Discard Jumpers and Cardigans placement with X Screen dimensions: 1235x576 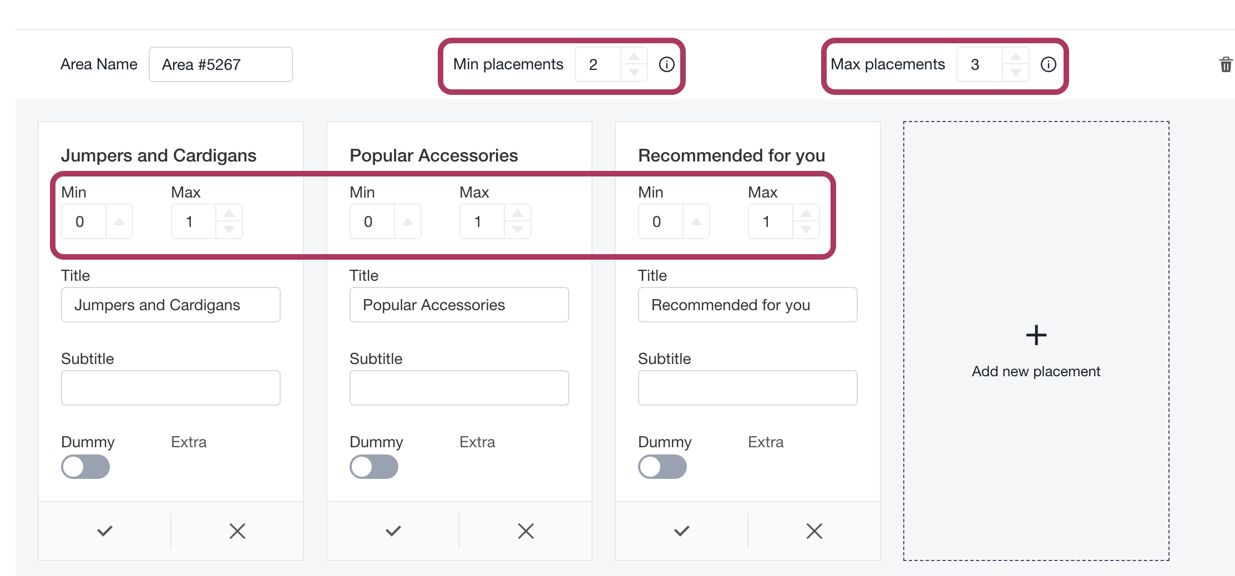coord(237,531)
